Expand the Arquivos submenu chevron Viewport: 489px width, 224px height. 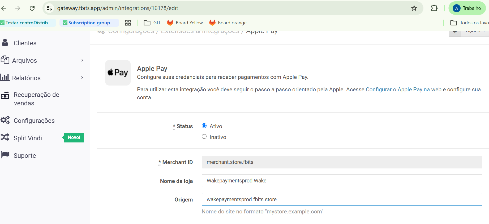(x=82, y=60)
